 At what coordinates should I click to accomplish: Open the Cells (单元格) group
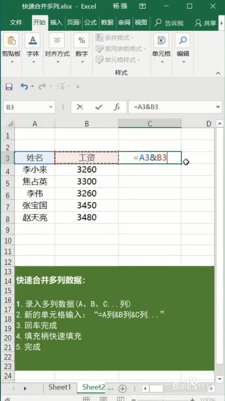161,49
